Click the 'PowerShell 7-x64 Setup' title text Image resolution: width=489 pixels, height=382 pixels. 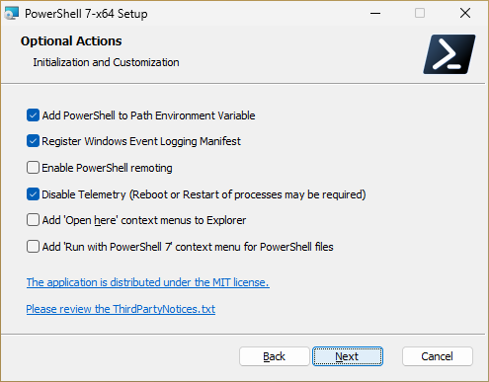click(86, 14)
